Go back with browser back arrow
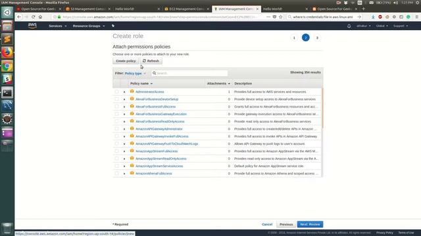 click(19, 17)
